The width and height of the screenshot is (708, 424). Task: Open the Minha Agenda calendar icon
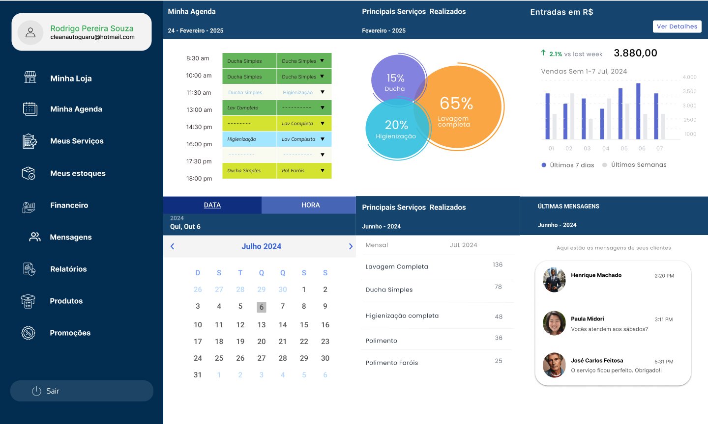[x=30, y=109]
